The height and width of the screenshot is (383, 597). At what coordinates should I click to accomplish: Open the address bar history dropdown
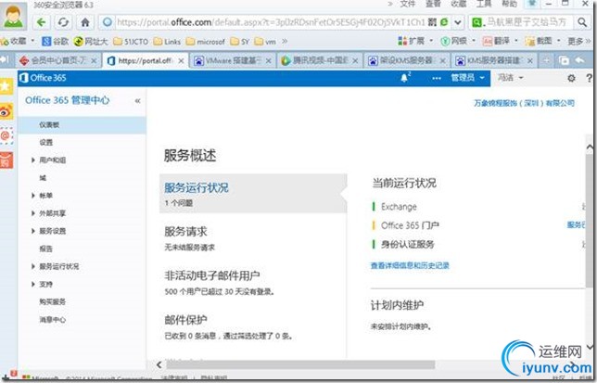(458, 22)
